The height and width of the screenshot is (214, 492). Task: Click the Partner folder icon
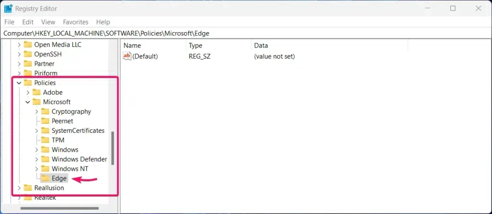click(28, 64)
